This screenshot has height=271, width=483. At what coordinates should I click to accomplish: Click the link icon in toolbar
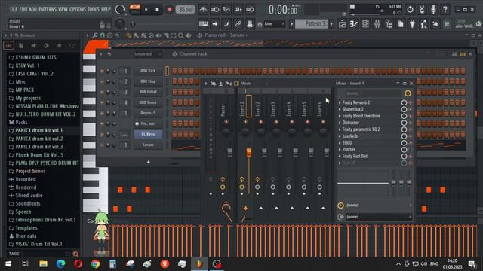(x=238, y=24)
